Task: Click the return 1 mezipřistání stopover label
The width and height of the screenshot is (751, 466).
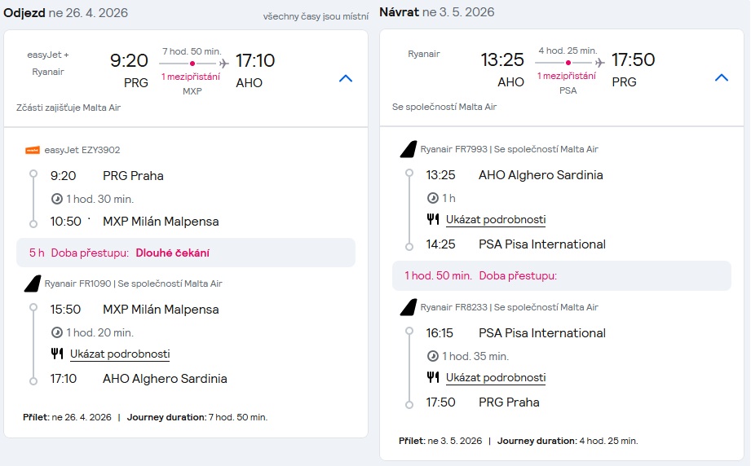Action: [x=567, y=76]
